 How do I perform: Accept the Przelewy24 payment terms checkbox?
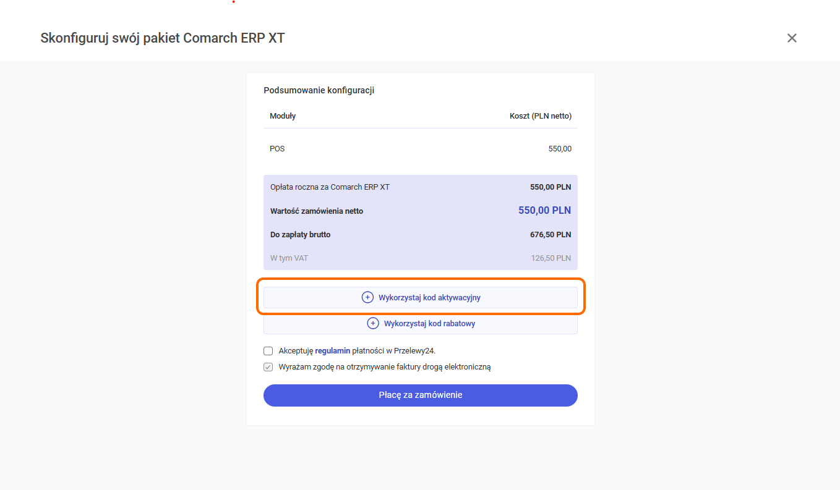click(x=268, y=351)
